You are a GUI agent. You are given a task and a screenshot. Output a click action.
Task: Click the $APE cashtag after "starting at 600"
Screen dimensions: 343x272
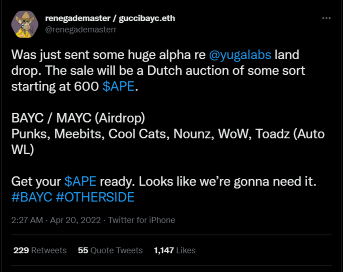[119, 87]
